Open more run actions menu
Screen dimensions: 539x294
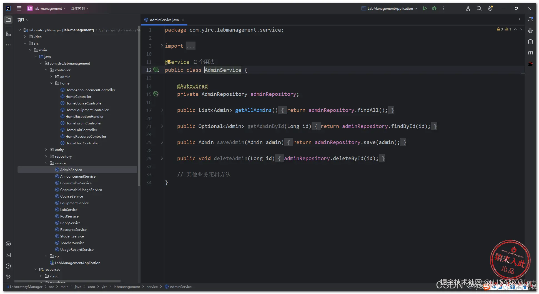[x=444, y=8]
